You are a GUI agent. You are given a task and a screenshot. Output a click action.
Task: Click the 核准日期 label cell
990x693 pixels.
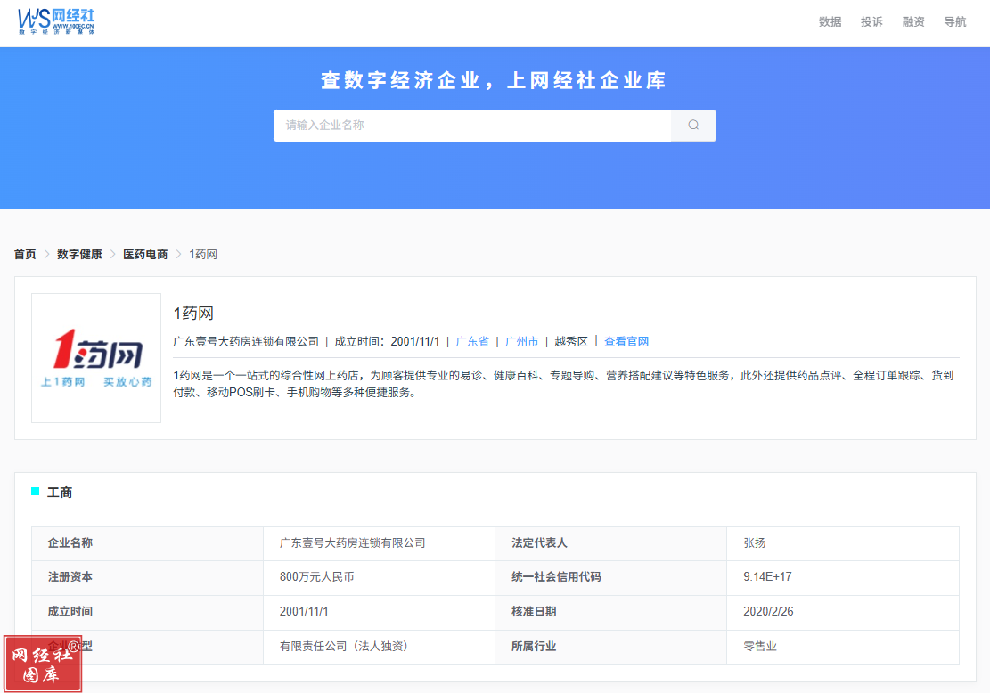point(610,612)
